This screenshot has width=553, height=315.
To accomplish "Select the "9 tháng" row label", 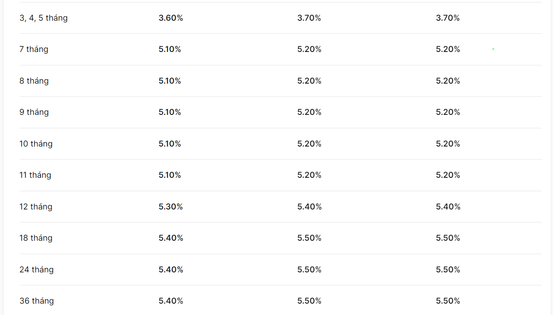I will coord(34,112).
